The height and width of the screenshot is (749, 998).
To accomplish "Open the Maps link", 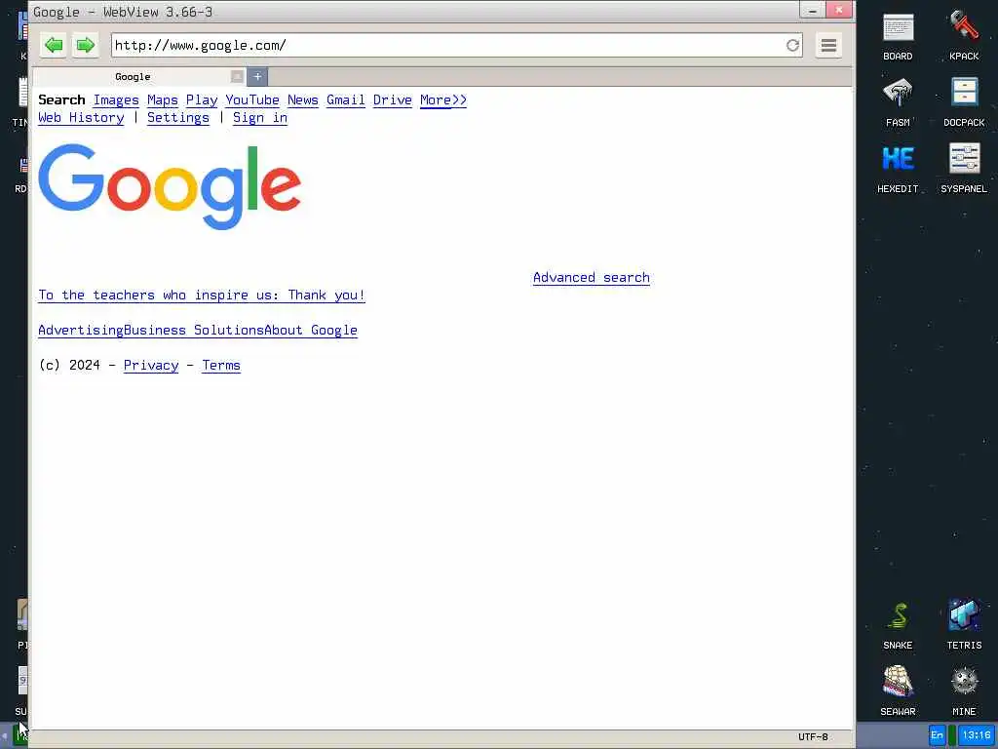I will coord(163,100).
